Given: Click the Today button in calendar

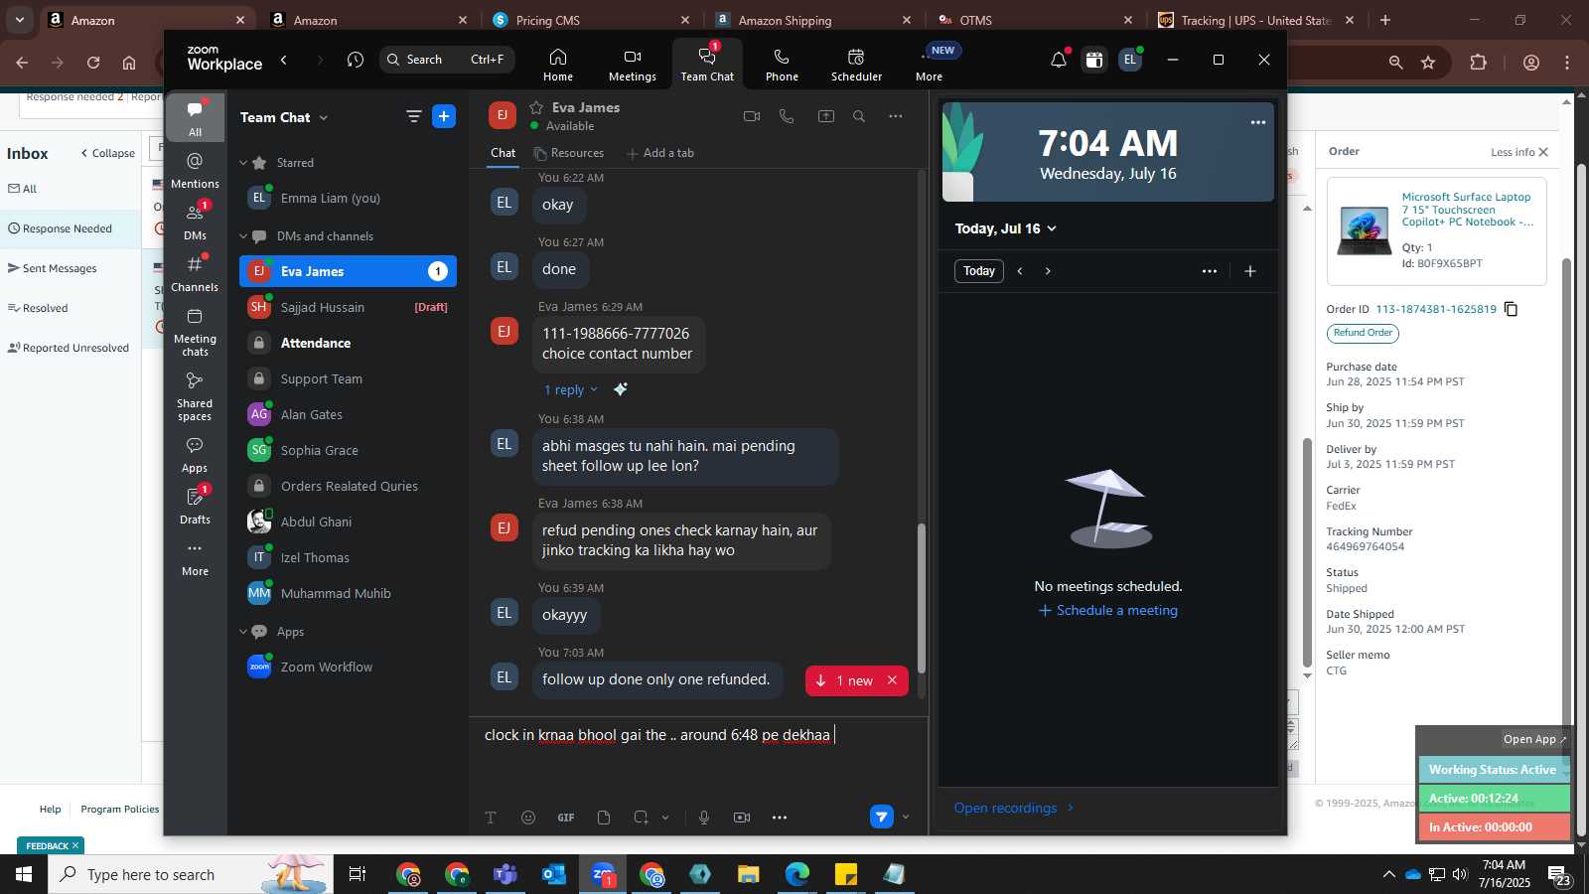Looking at the screenshot, I should click(x=978, y=271).
